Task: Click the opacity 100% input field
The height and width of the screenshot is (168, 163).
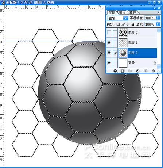Action: coord(150,18)
